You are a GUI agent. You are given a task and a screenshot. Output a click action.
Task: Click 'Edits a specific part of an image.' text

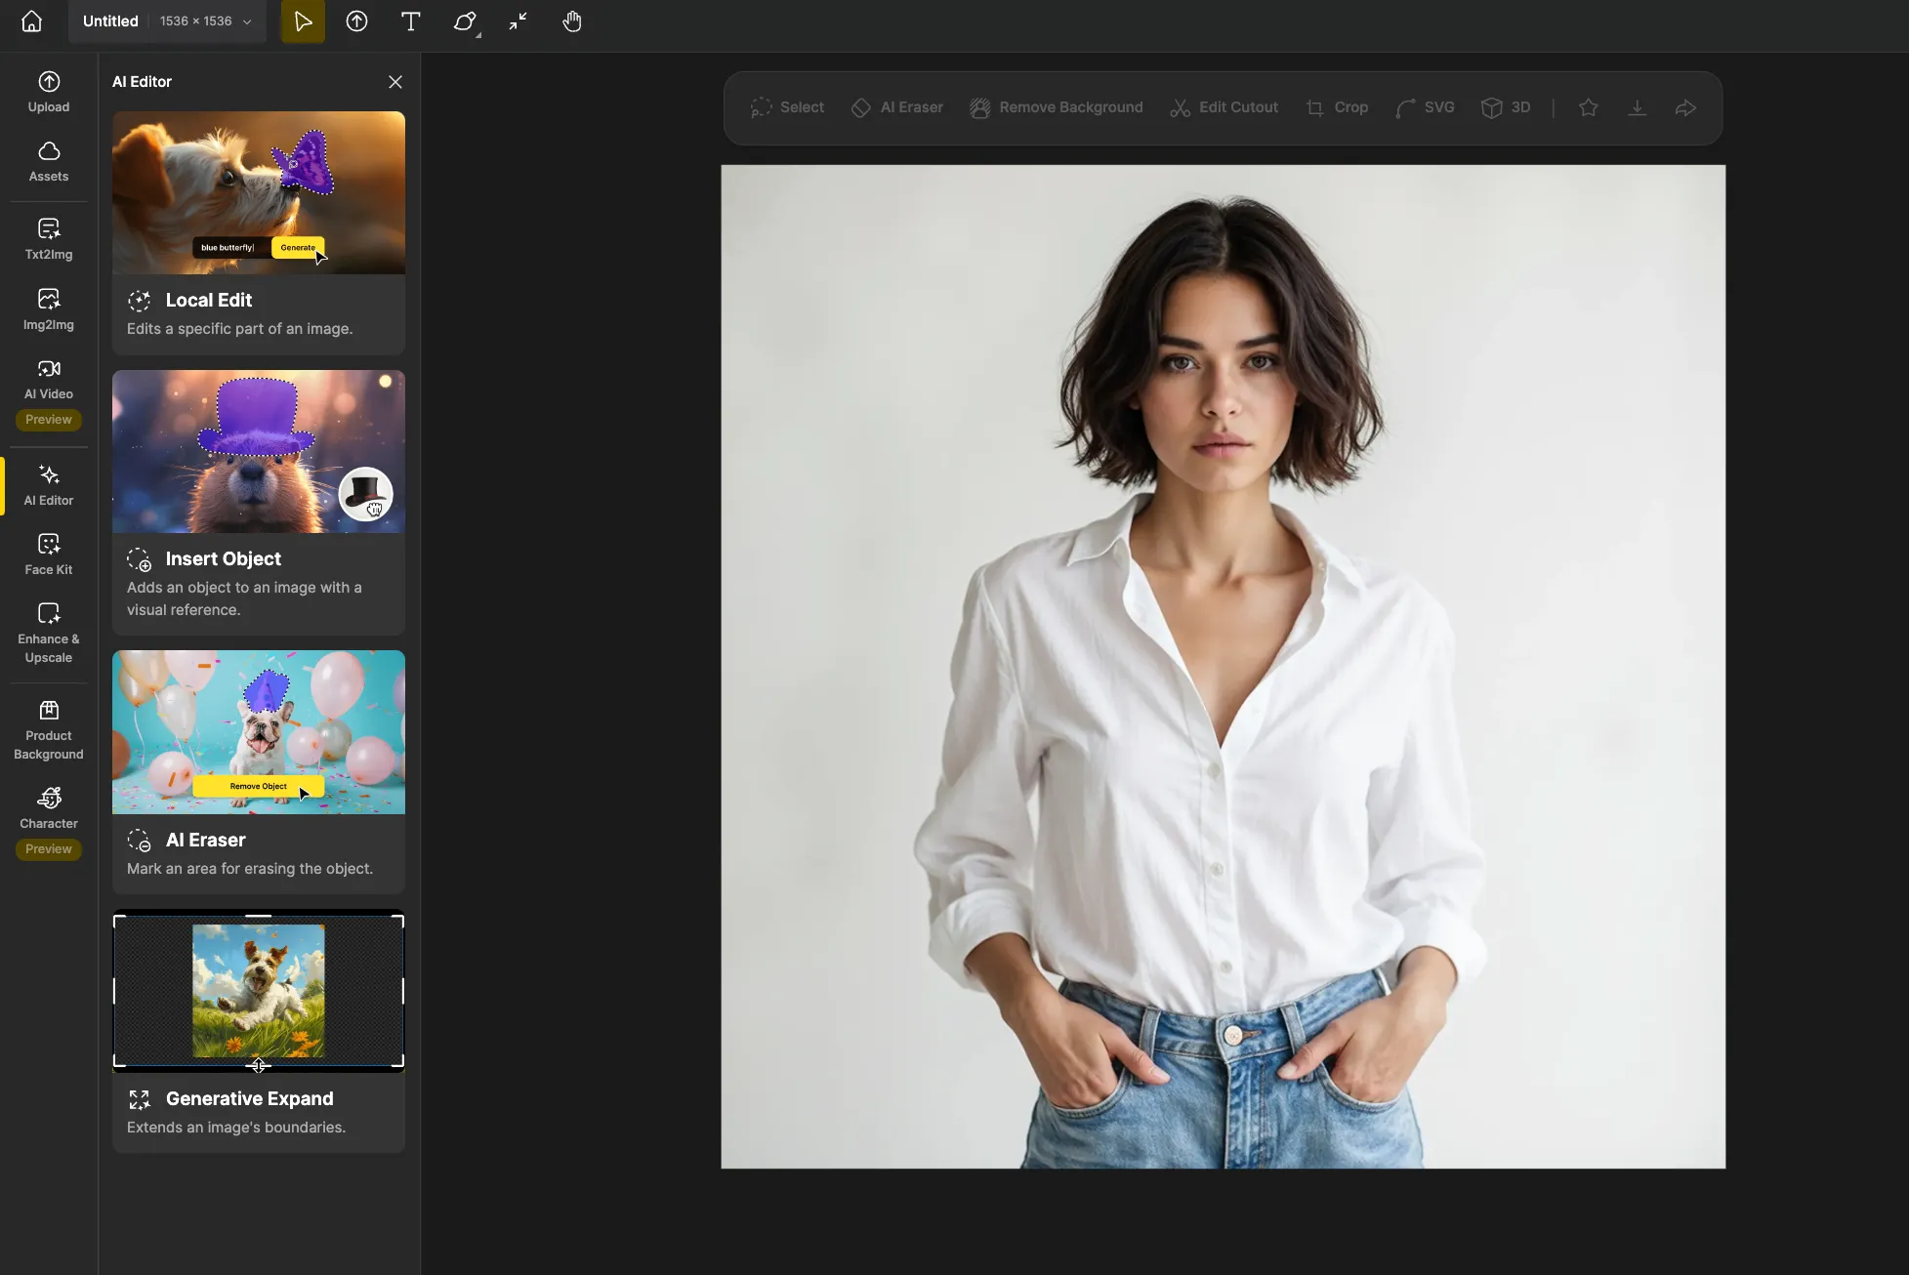pos(239,329)
